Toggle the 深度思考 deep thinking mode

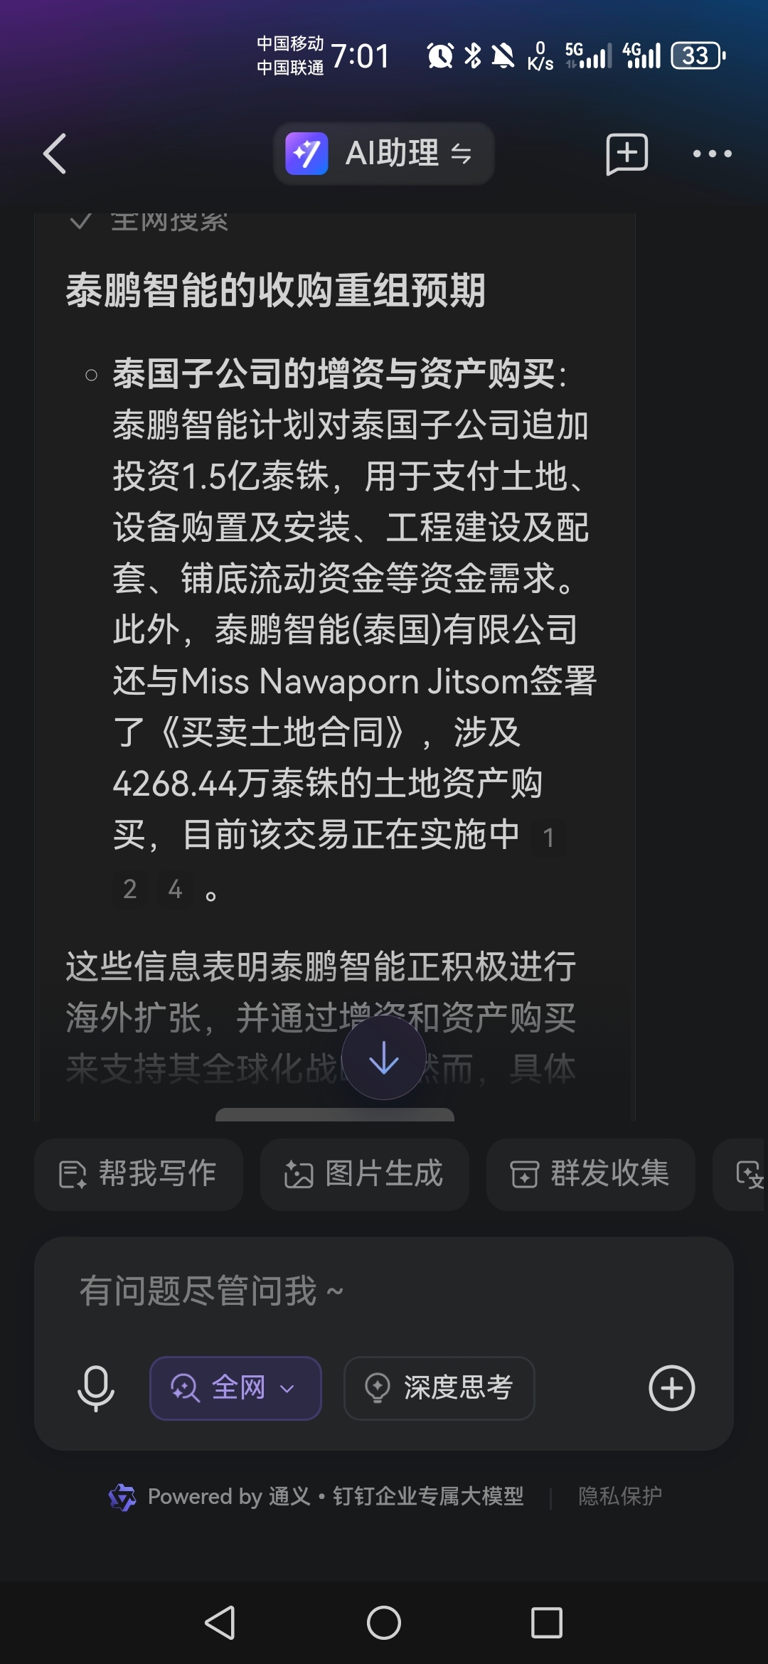click(x=439, y=1388)
